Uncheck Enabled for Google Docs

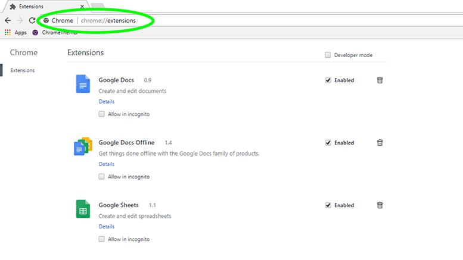328,80
